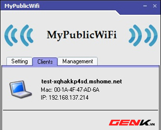Click the red GENK logo watermark
This screenshot has width=161, height=130.
click(x=130, y=123)
